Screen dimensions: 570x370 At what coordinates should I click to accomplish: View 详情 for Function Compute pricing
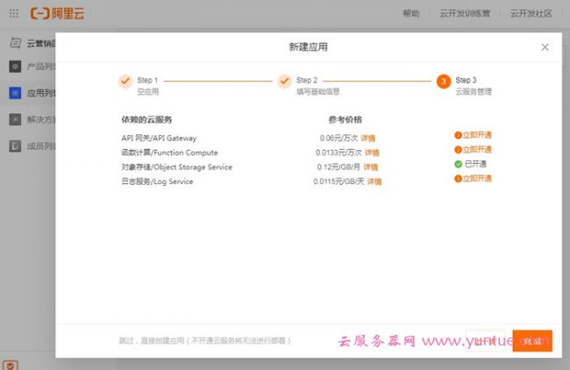tap(372, 153)
